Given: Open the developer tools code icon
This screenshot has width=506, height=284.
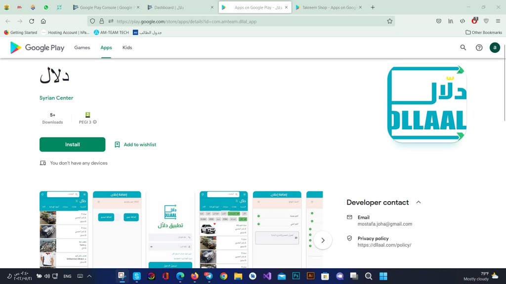Looking at the screenshot, I should point(463,21).
